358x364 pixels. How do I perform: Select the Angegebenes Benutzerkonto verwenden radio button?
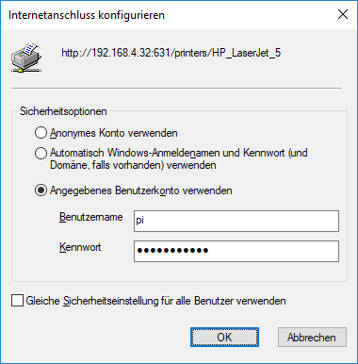click(x=41, y=190)
